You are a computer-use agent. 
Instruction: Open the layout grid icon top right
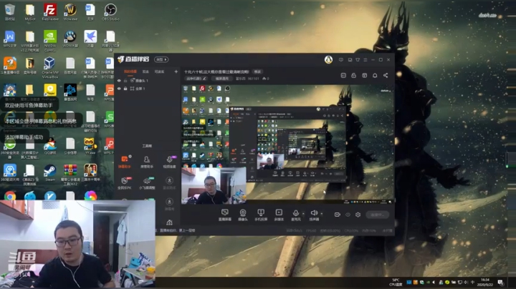(x=364, y=75)
